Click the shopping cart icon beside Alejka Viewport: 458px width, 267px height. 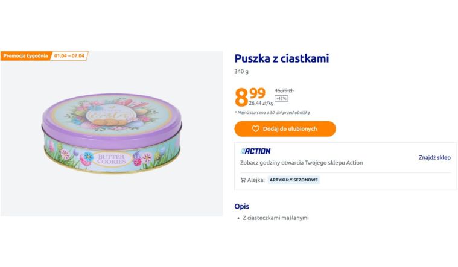pos(243,180)
